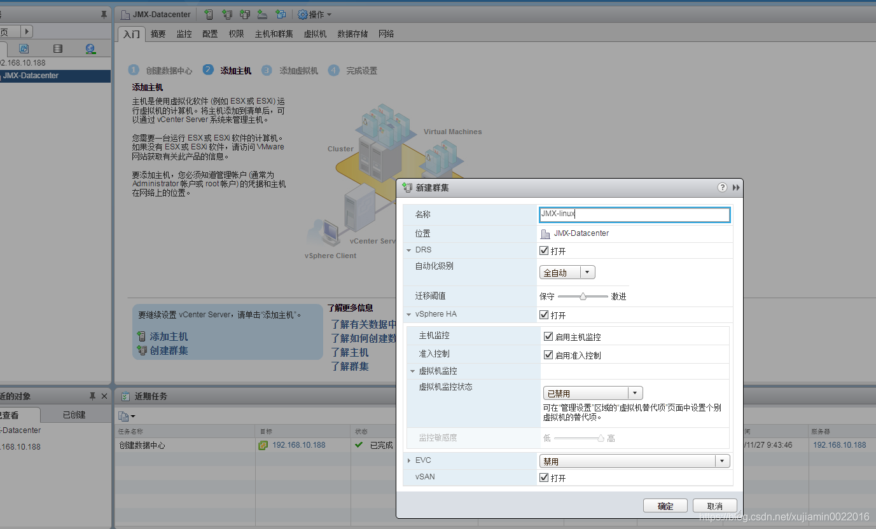Click the 确定 button
Screen dimensions: 876x529
tap(665, 506)
